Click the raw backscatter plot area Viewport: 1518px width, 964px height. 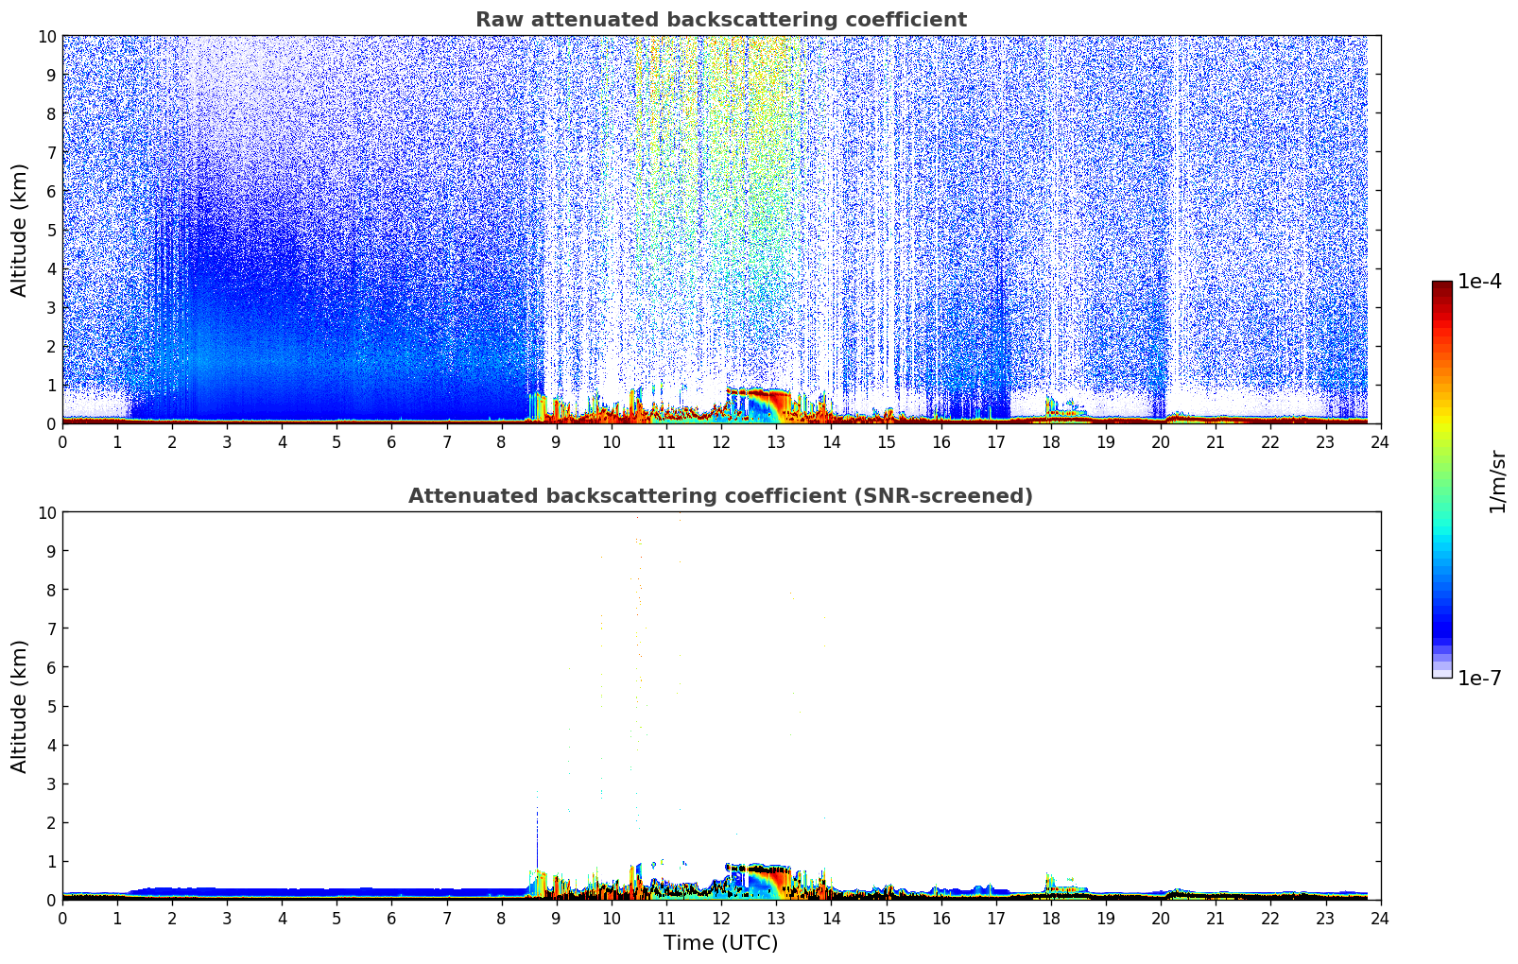click(x=721, y=230)
